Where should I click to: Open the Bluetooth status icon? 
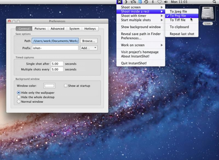coord(153,2)
